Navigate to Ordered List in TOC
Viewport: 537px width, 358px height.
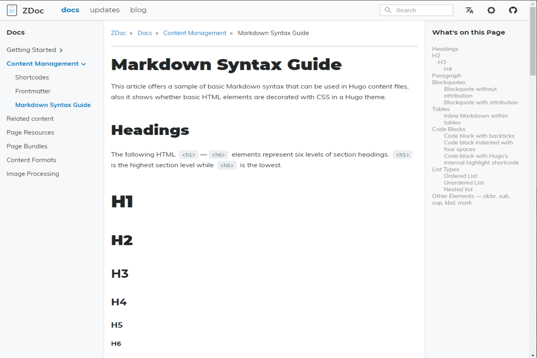click(x=460, y=176)
